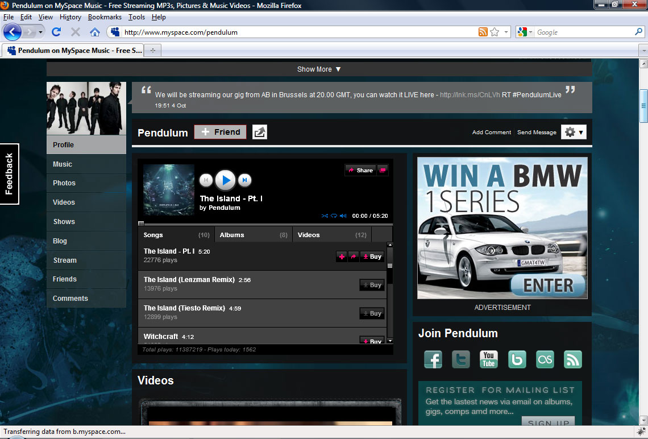The image size is (648, 439).
Task: Add The Island - Pt. I with plus icon
Action: point(342,256)
